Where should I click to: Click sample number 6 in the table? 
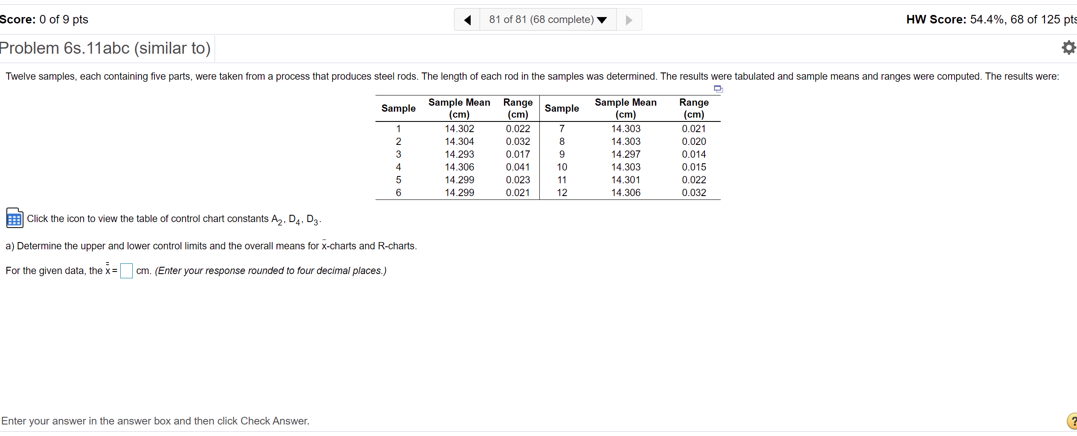[399, 193]
